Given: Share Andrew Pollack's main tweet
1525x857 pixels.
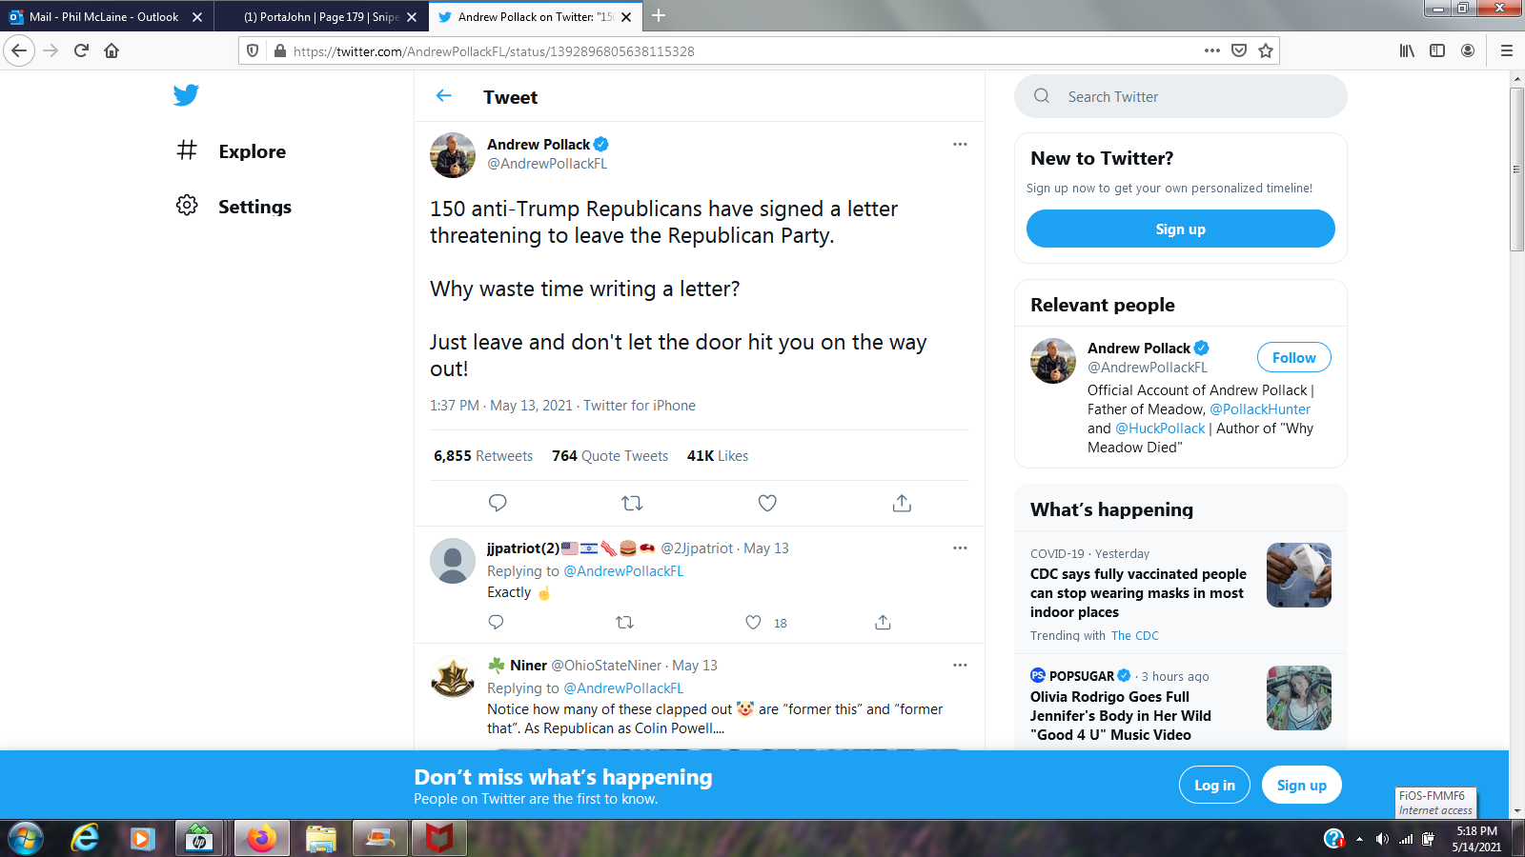Looking at the screenshot, I should pos(902,503).
